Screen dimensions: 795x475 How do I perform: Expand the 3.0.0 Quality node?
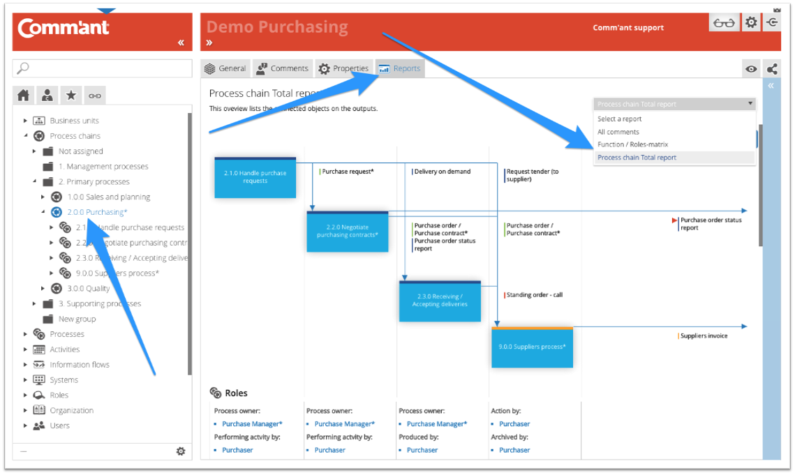click(x=43, y=289)
